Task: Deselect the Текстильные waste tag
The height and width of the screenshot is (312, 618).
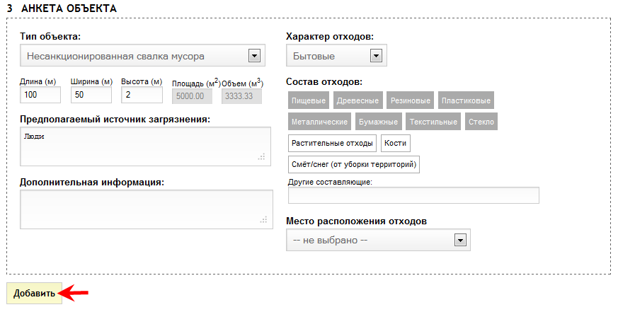Action: click(x=433, y=122)
